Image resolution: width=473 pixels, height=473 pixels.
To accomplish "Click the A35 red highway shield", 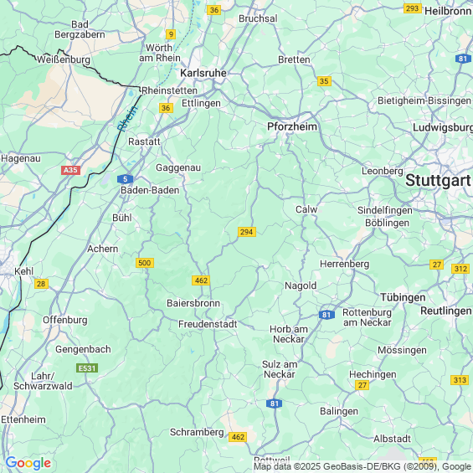I will click(x=70, y=170).
